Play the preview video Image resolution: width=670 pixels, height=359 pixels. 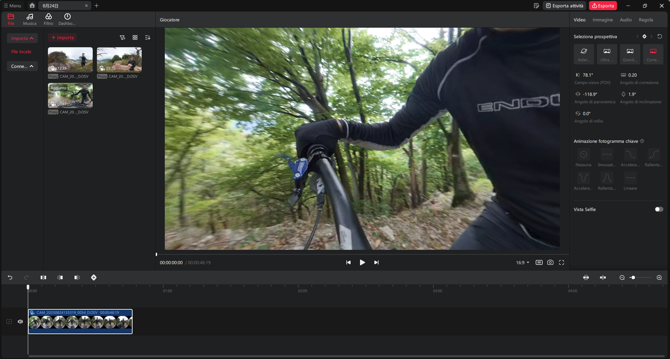[x=362, y=262]
